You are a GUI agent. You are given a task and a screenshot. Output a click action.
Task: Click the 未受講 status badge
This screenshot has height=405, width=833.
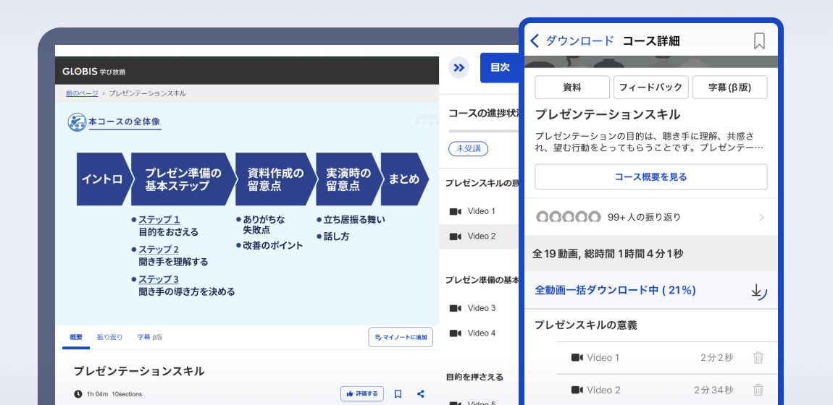[x=468, y=149]
